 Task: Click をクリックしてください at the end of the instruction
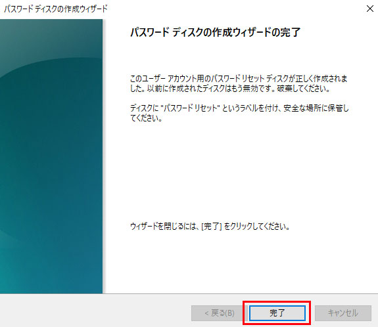tap(257, 227)
